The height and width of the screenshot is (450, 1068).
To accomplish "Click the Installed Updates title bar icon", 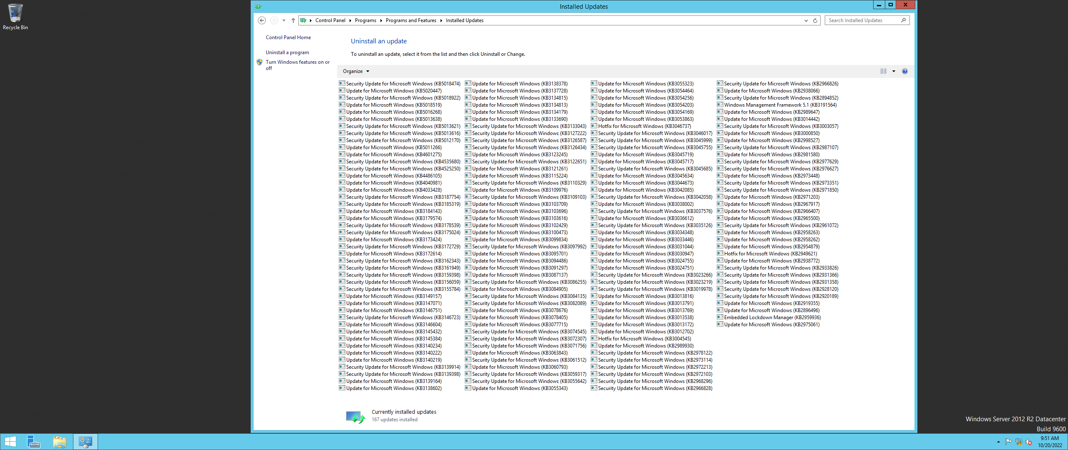I will pyautogui.click(x=258, y=6).
